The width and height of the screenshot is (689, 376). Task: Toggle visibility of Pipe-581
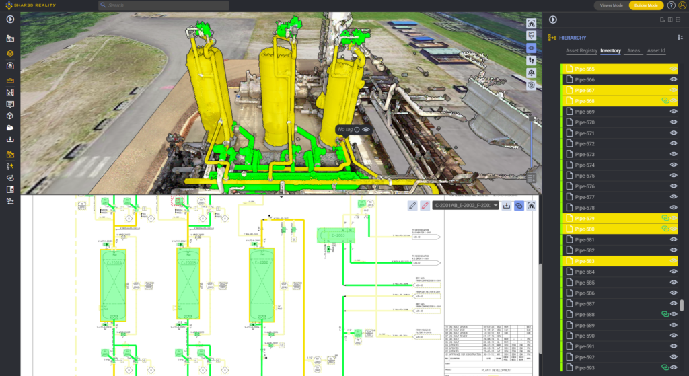673,240
